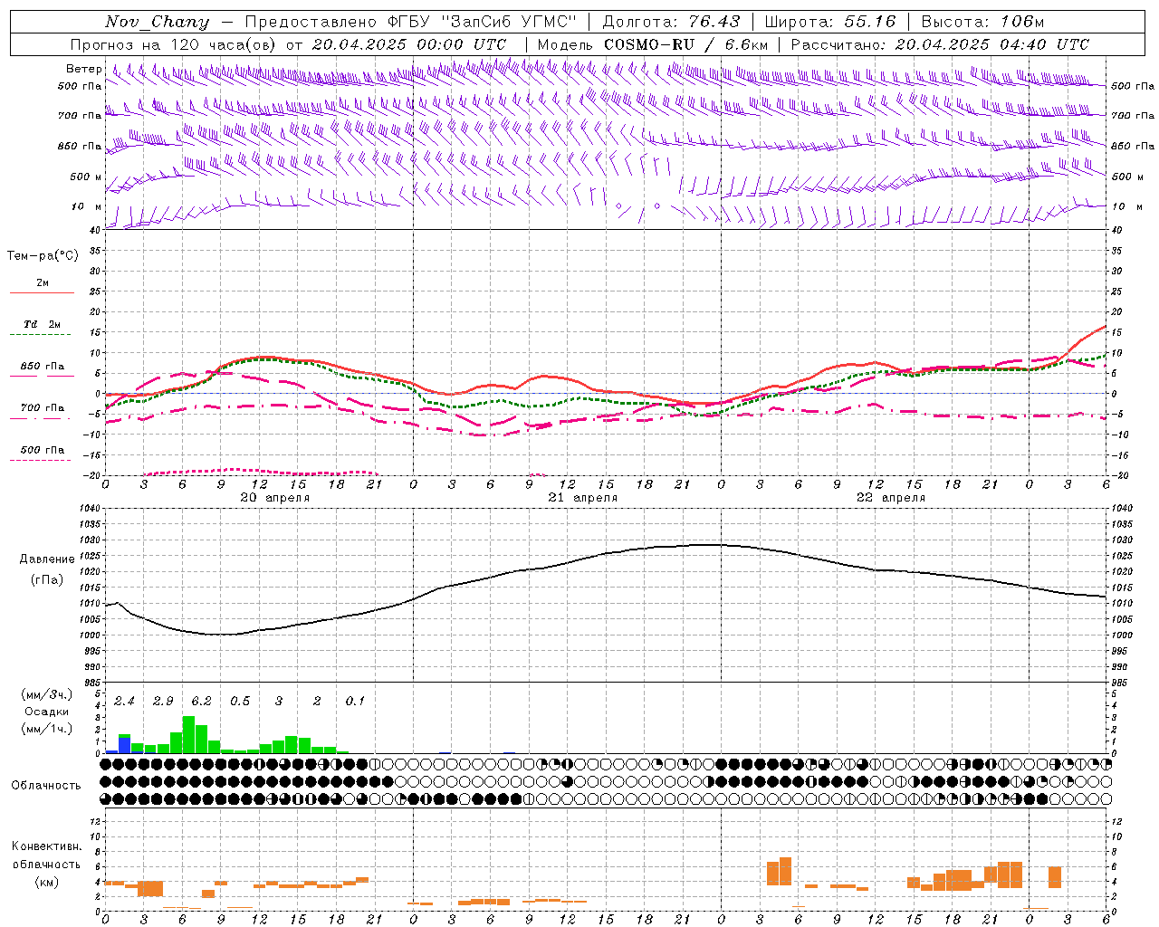Click the 3-hour precipitation value 6.2
Screen dimensions: 1159x927
[201, 701]
